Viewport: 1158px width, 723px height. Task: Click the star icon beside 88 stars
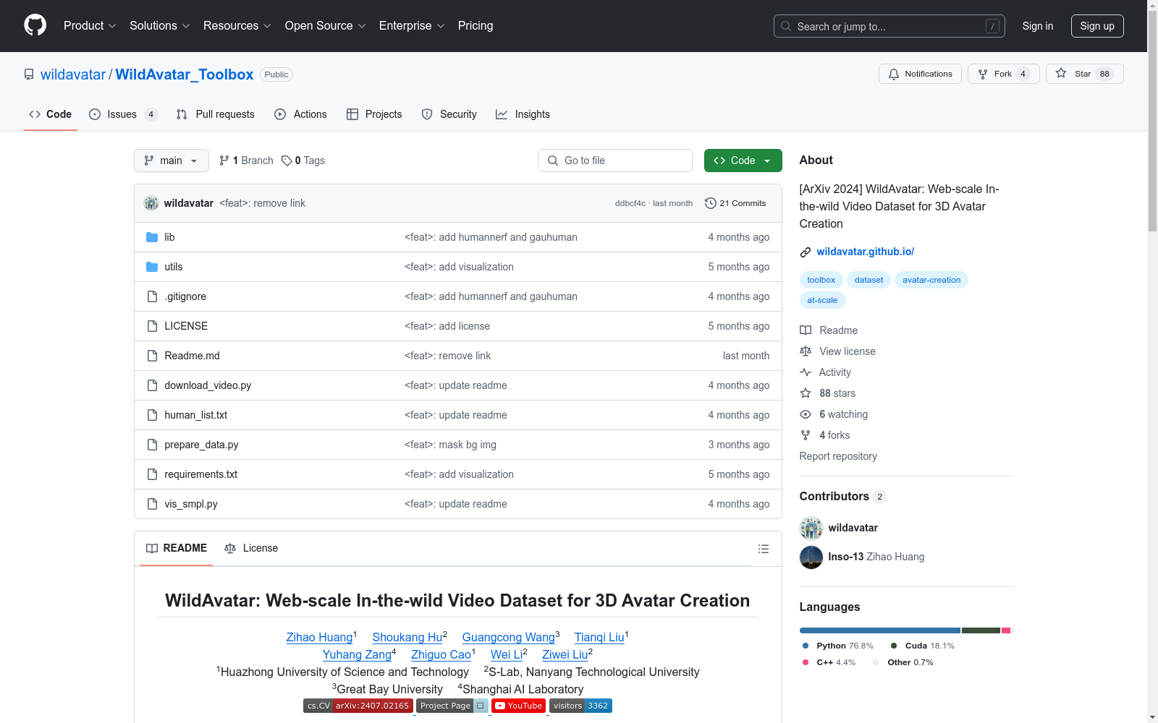[x=806, y=393]
